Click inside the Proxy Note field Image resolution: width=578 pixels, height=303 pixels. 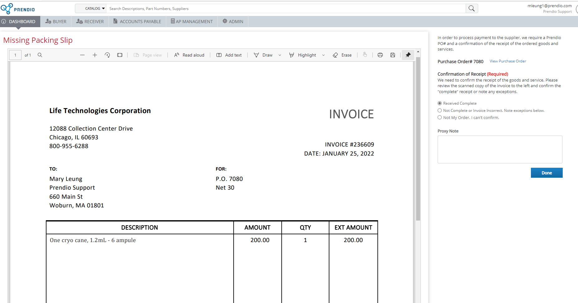(x=499, y=149)
